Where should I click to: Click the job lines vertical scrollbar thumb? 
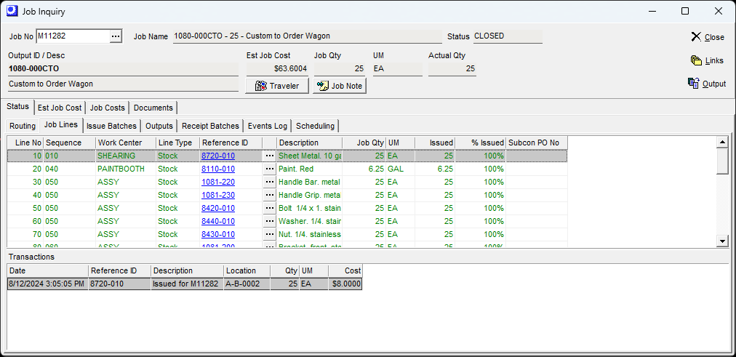coord(723,160)
